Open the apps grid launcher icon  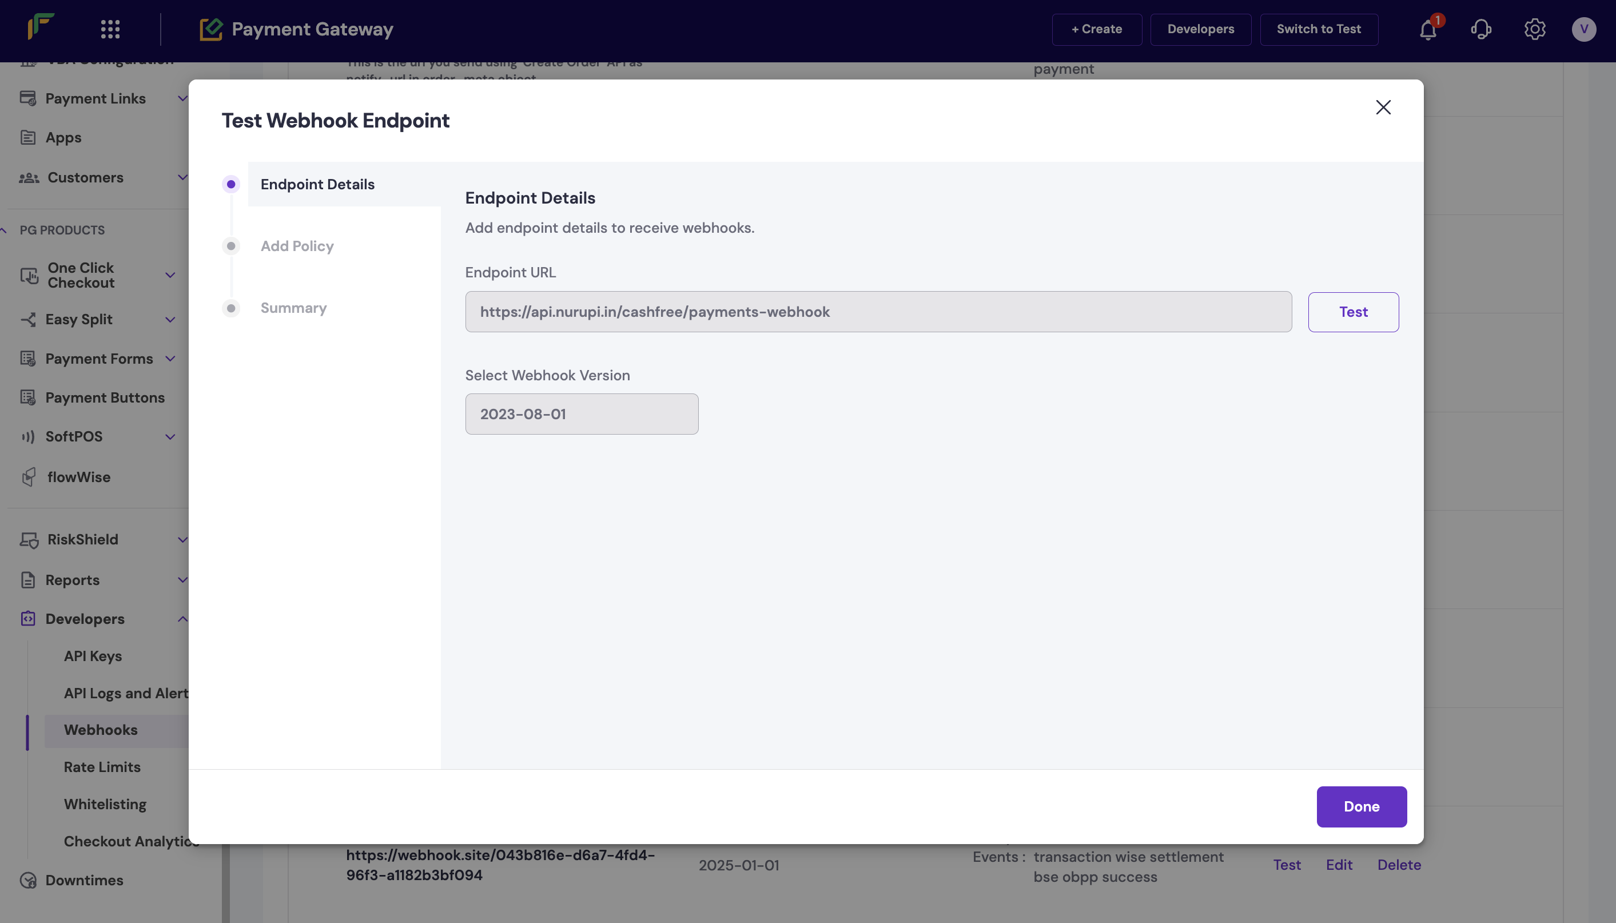pos(110,29)
